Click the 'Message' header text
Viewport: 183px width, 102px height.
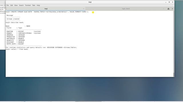pos(10,15)
